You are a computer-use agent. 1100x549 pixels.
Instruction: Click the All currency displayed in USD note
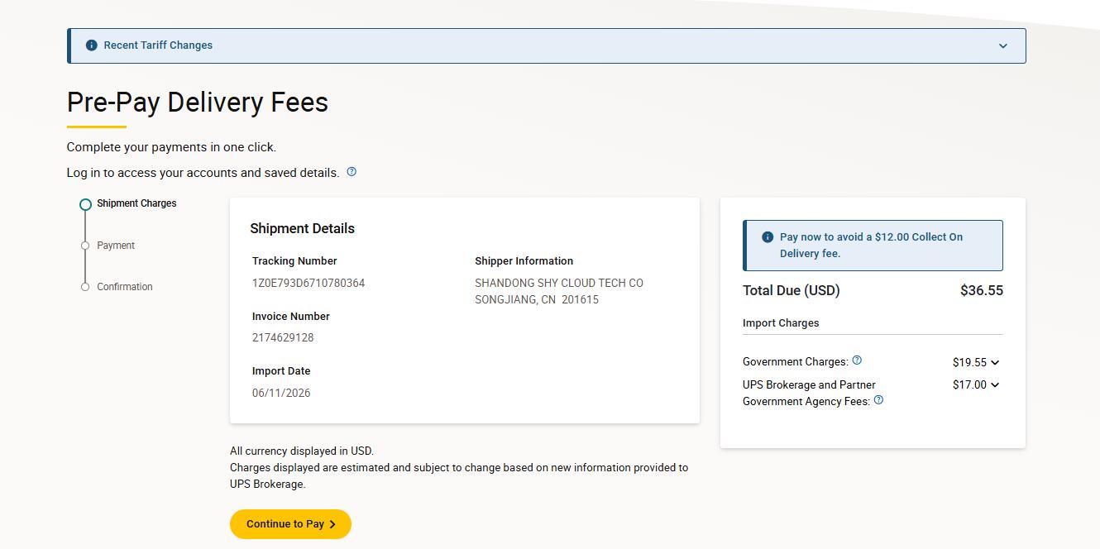[302, 451]
